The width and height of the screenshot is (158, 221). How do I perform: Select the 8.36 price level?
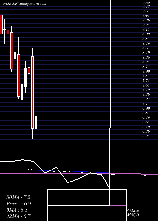click(146, 57)
